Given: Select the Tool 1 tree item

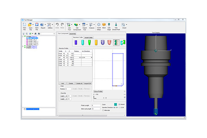Looking at the screenshot, I should pyautogui.click(x=31, y=37).
